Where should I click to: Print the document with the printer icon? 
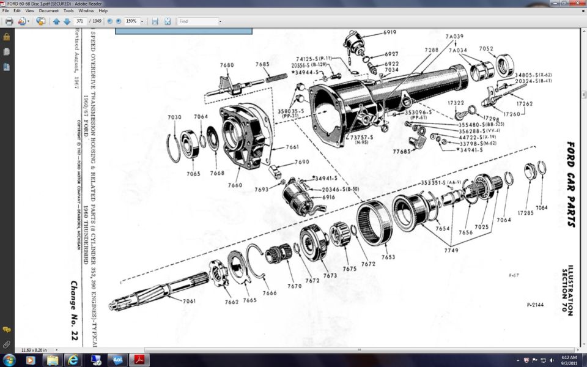[9, 21]
